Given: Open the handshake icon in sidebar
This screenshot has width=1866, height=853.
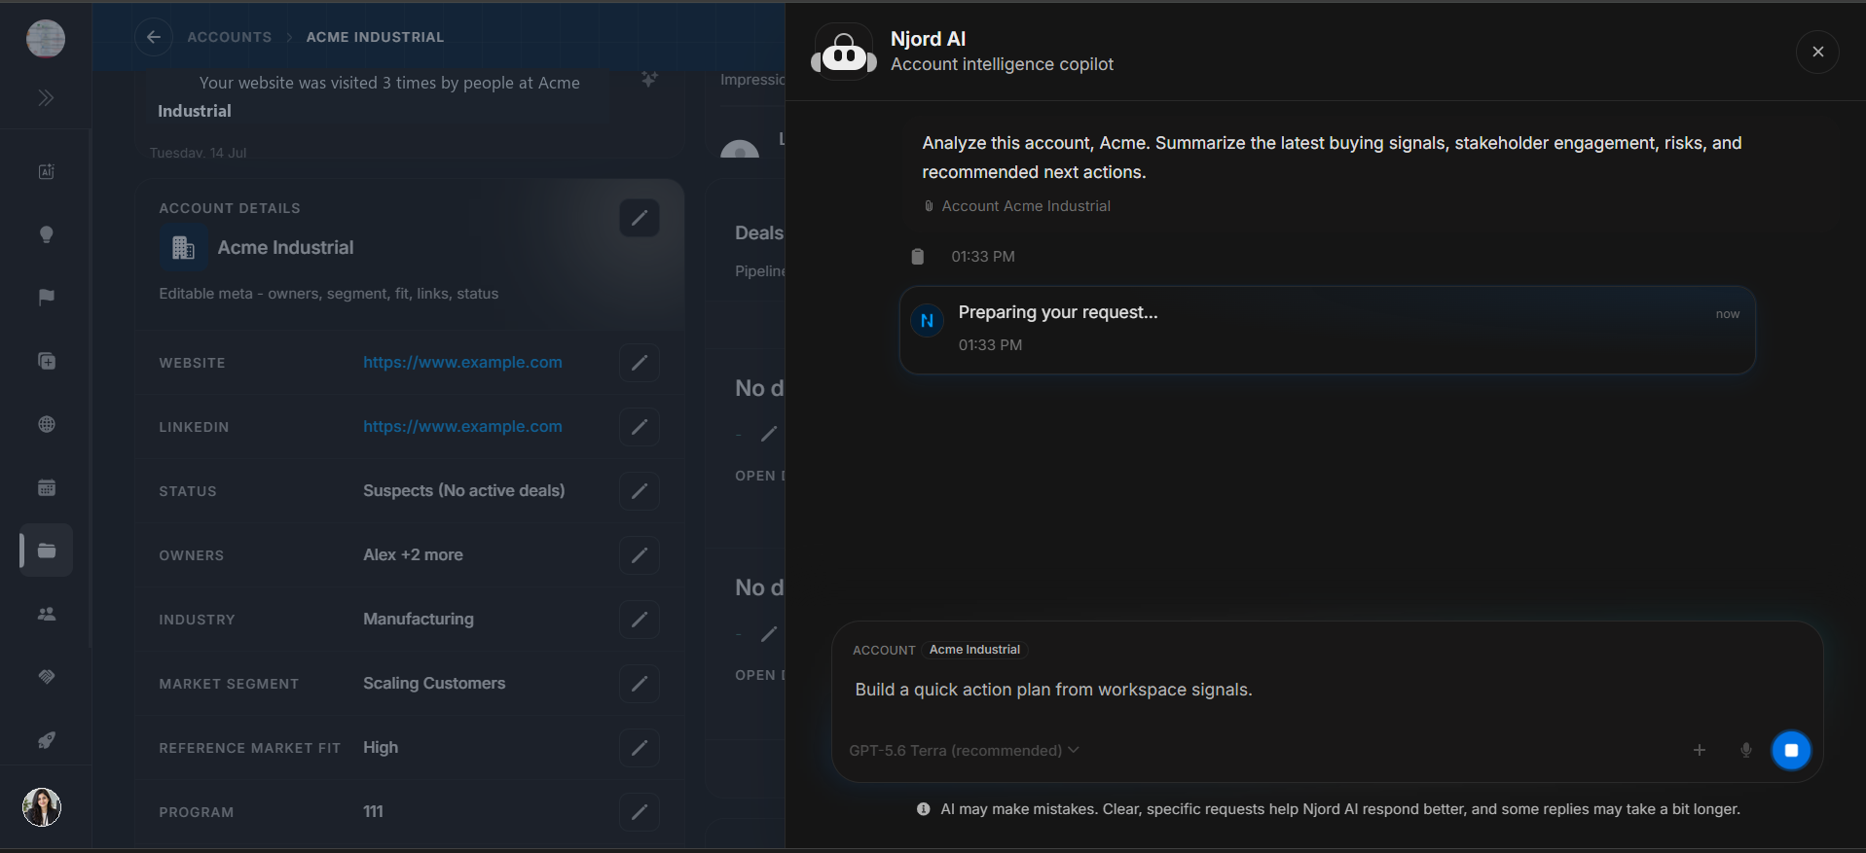Looking at the screenshot, I should click(46, 677).
